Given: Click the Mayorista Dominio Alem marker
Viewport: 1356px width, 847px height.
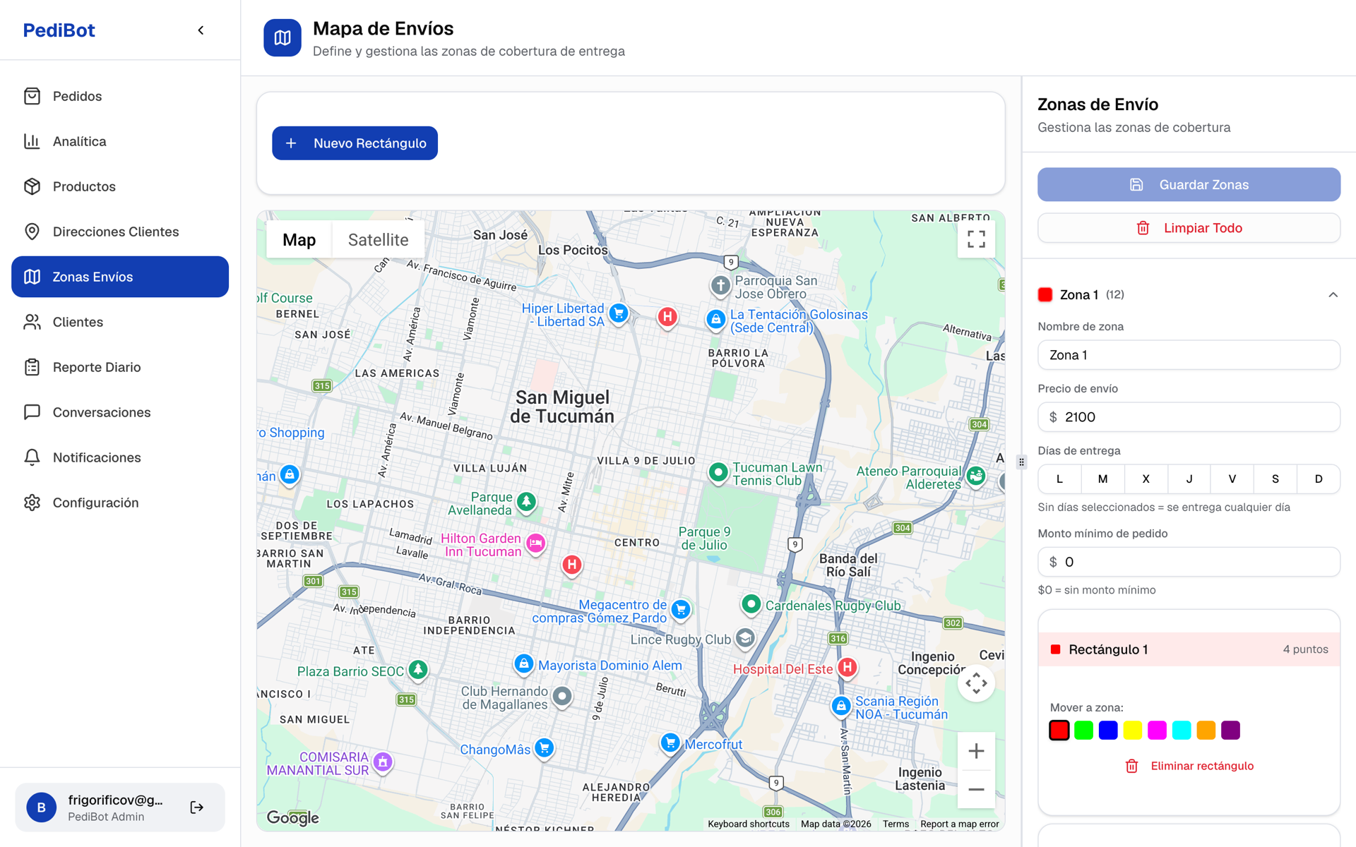Looking at the screenshot, I should 523,664.
